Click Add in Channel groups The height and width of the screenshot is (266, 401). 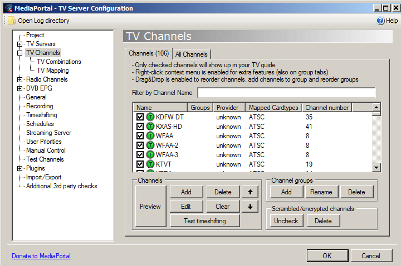coord(286,192)
